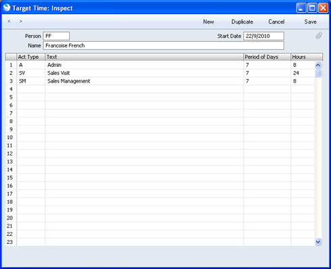This screenshot has width=331, height=269.
Task: Go to previous record arrow
Action: tap(9, 21)
